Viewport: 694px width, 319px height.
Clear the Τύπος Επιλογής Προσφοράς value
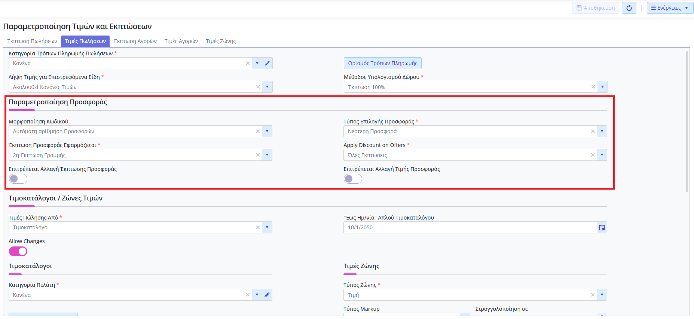click(x=593, y=131)
